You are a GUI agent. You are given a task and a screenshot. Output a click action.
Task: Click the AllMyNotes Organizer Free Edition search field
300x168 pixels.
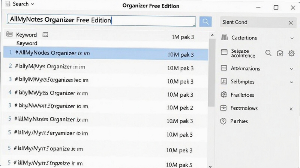[101, 20]
